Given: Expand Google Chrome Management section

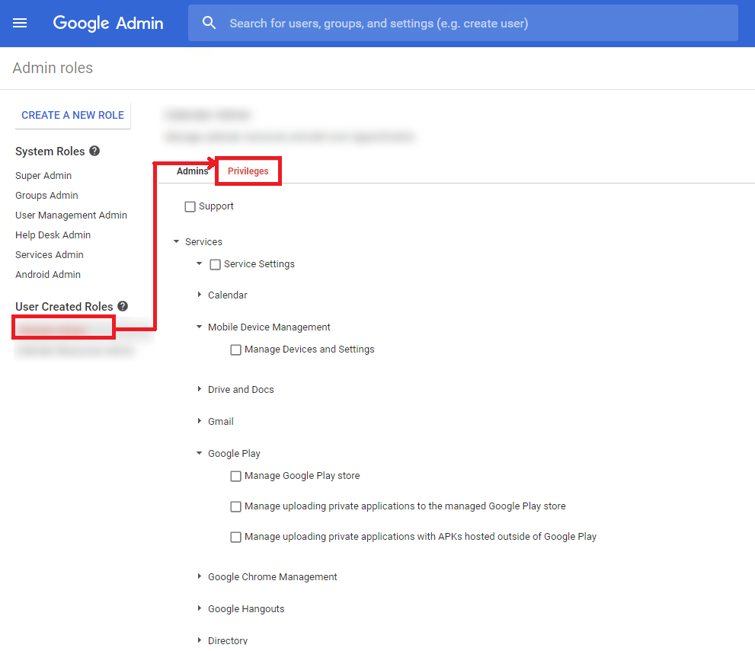Looking at the screenshot, I should pyautogui.click(x=200, y=576).
